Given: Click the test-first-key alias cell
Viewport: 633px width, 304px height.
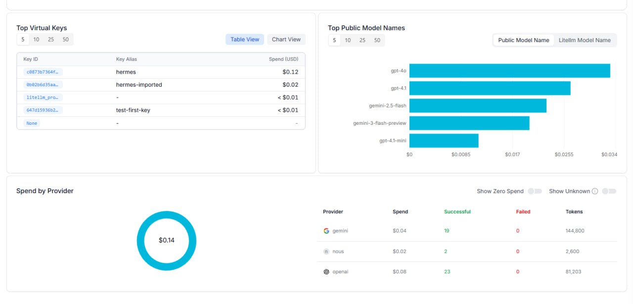Looking at the screenshot, I should pyautogui.click(x=133, y=110).
